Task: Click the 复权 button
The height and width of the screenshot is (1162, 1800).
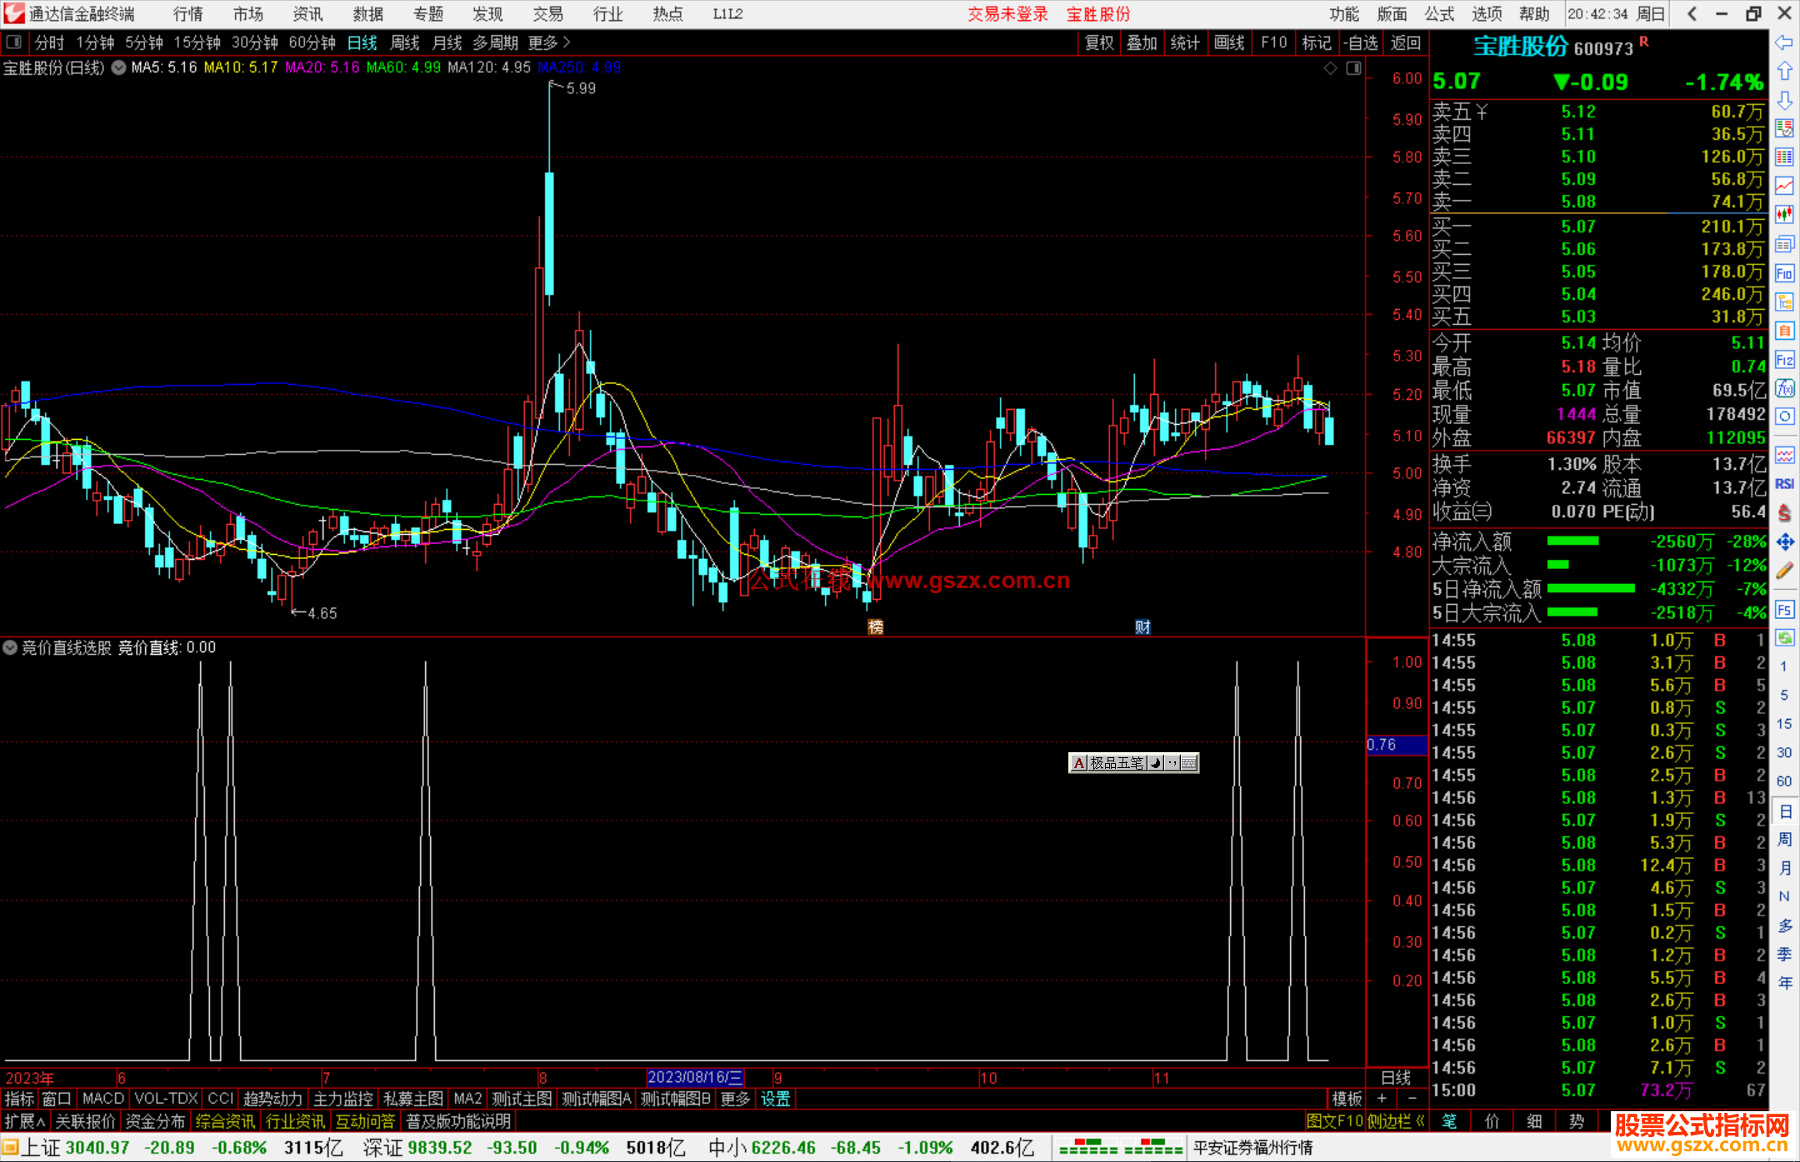Action: (x=1099, y=42)
